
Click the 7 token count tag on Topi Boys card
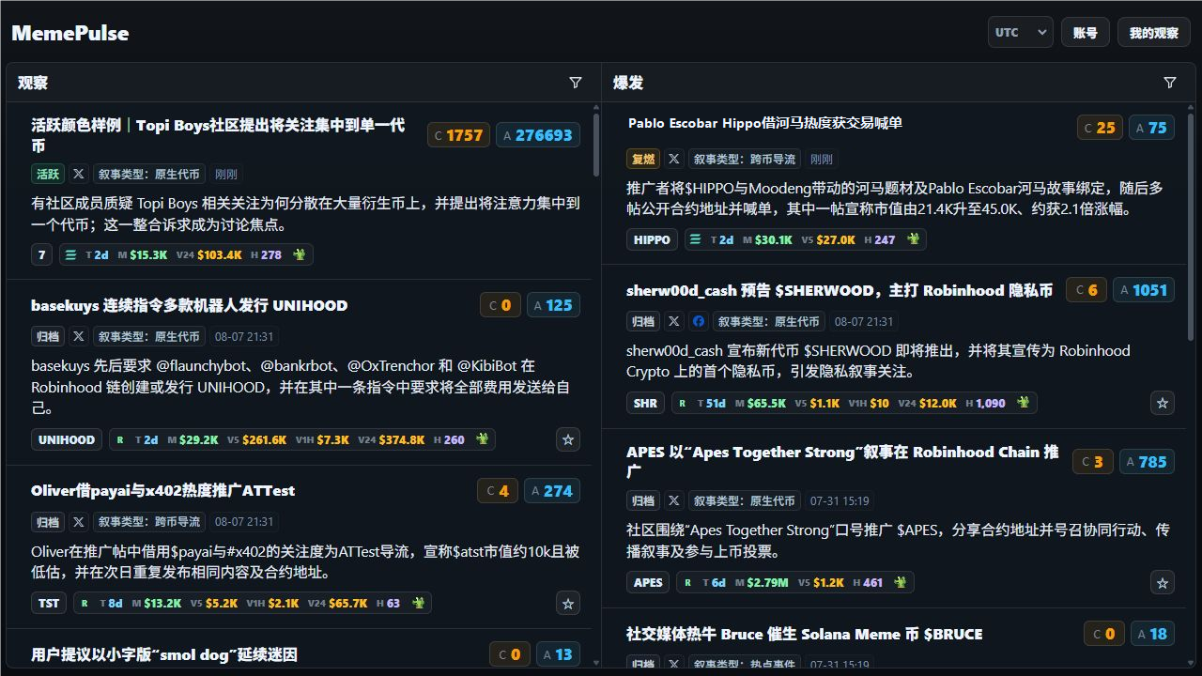click(41, 254)
